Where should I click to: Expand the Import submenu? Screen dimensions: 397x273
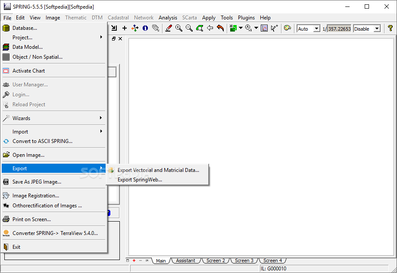[53, 132]
